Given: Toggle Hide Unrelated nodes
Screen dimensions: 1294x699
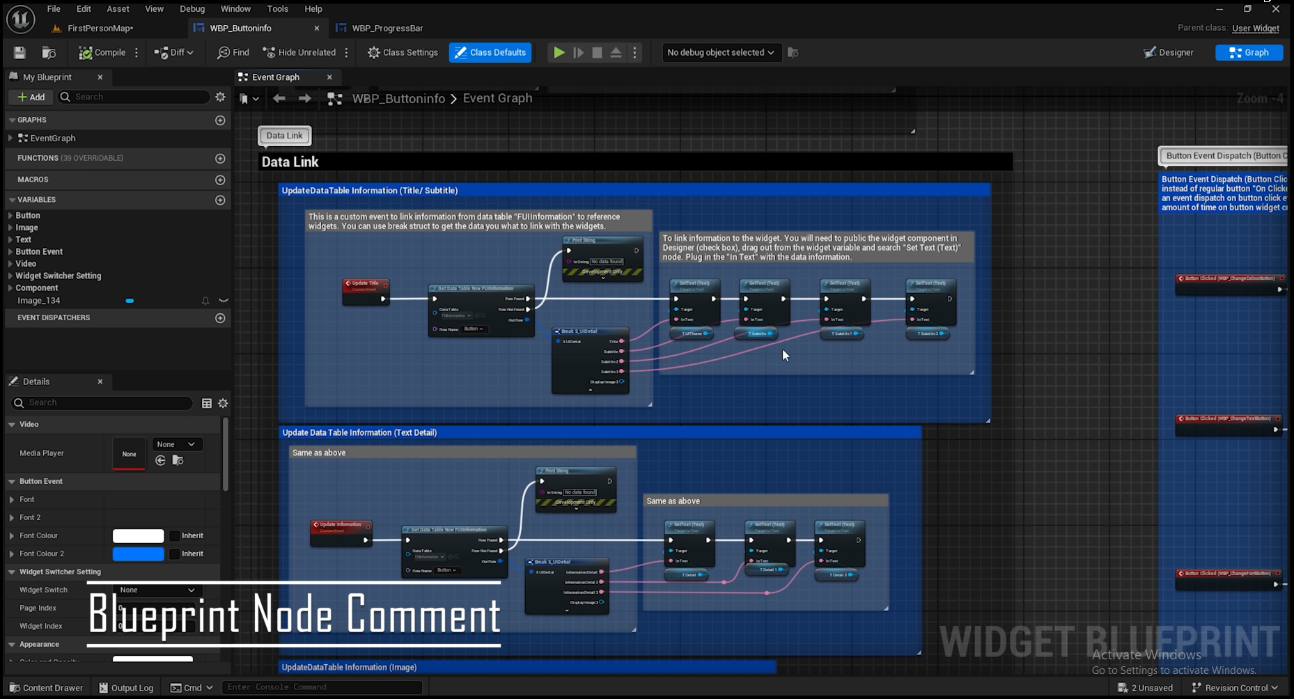Looking at the screenshot, I should (299, 53).
